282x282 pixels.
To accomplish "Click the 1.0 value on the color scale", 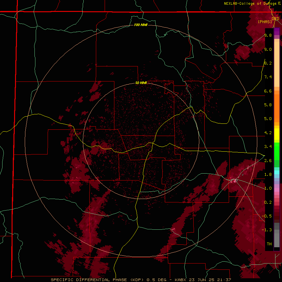I will [x=268, y=188].
